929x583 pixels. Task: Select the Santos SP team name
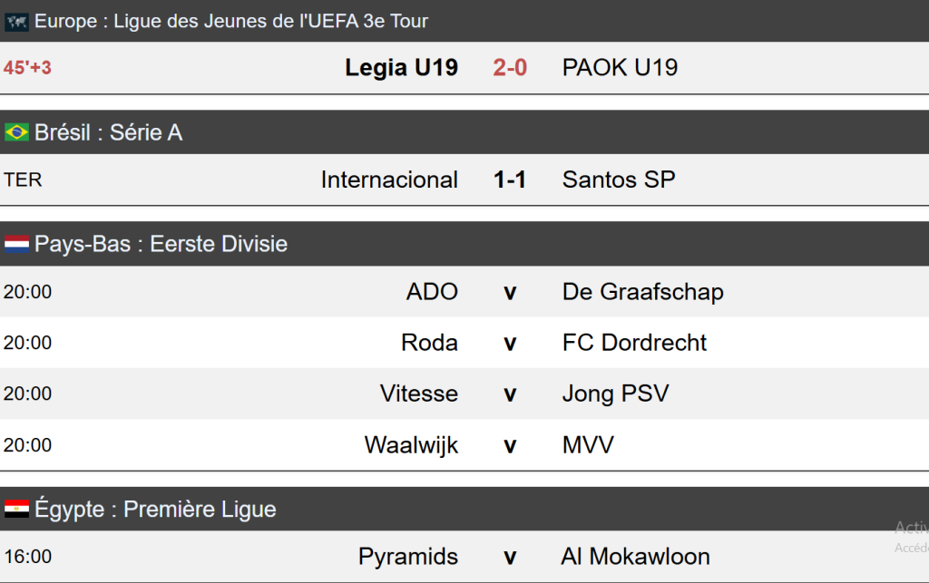(x=619, y=180)
